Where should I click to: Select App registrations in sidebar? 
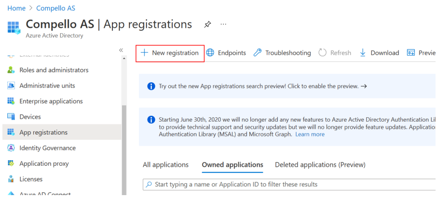(x=62, y=132)
